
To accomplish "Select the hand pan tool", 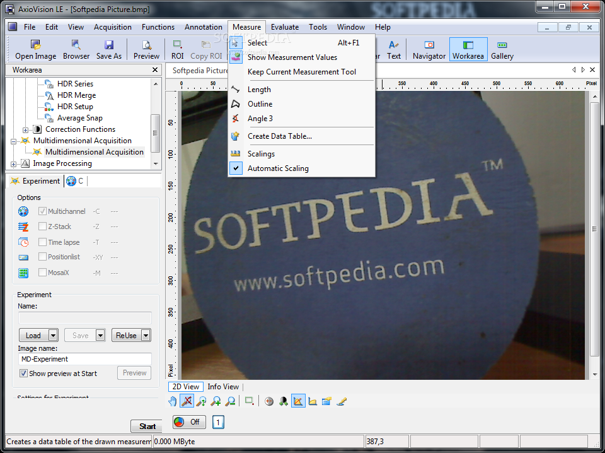I will (173, 401).
